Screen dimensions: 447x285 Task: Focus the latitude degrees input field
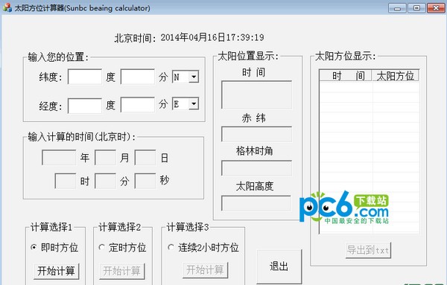[x=85, y=77]
